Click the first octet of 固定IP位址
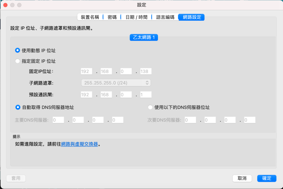This screenshot has width=283, height=189. [86, 71]
